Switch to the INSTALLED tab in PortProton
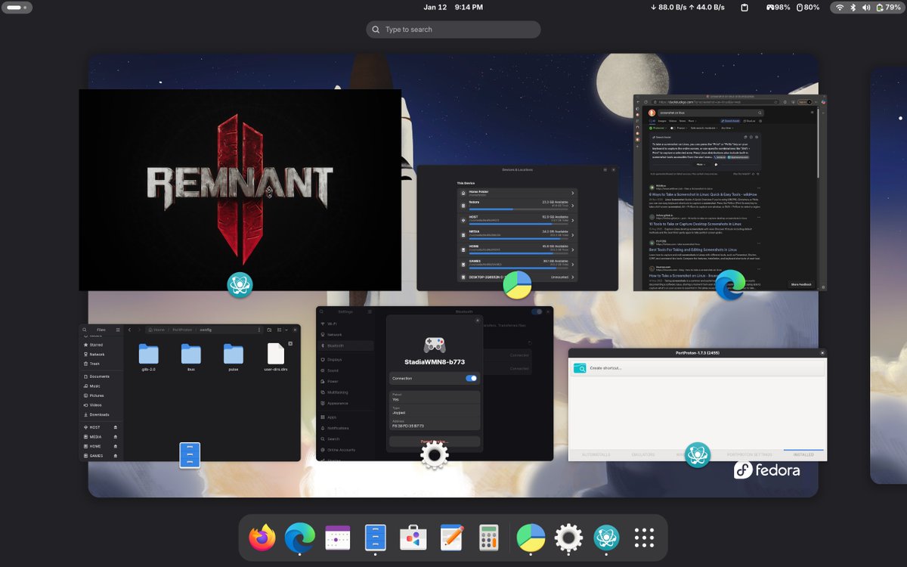This screenshot has height=567, width=907. pos(803,454)
